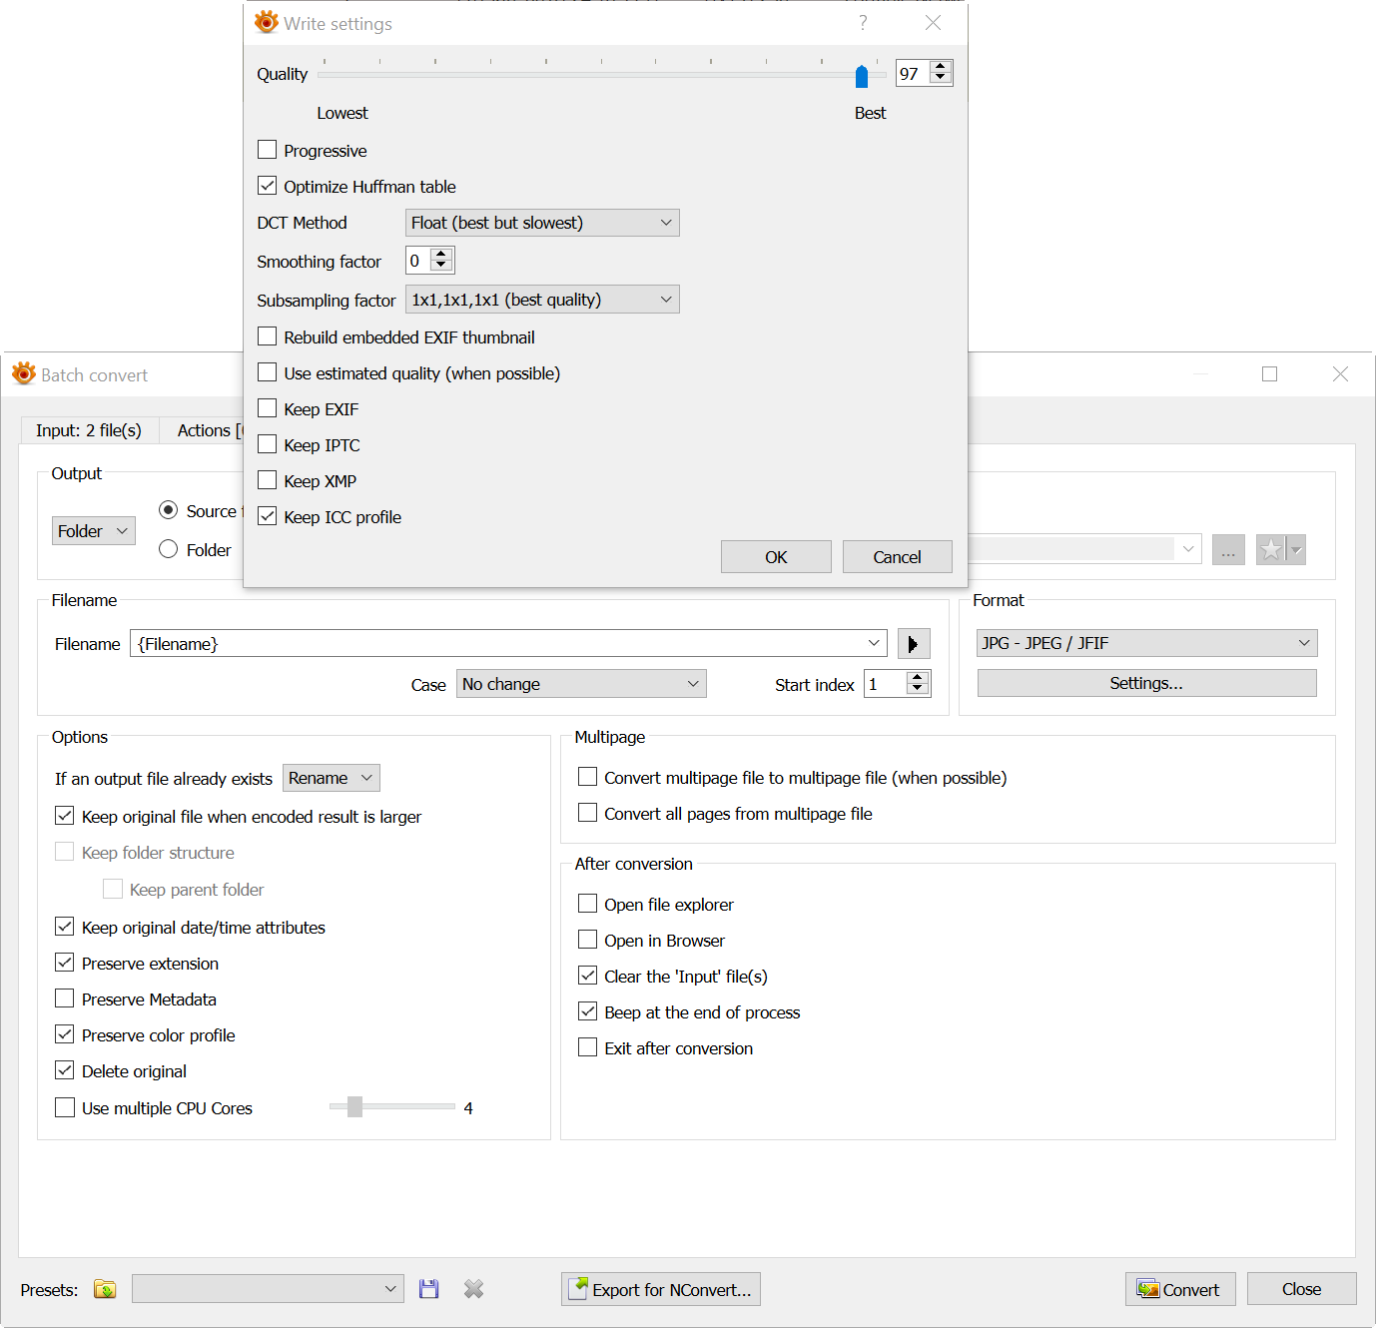Toggle Beep at the end of process
The width and height of the screenshot is (1376, 1328).
pyautogui.click(x=588, y=1011)
